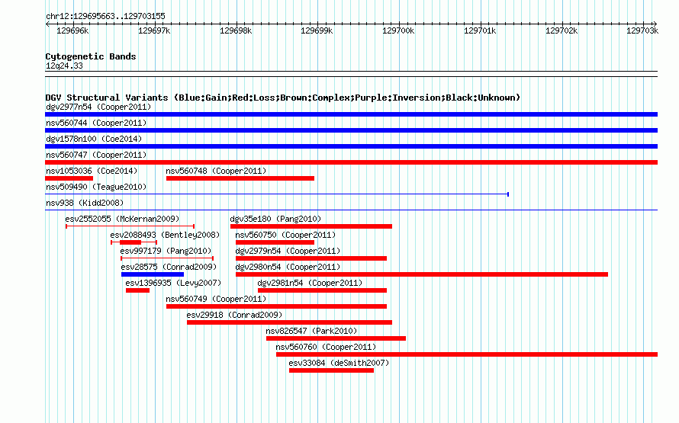Select dgv2979n54 (Cooper2011) label

tap(288, 251)
